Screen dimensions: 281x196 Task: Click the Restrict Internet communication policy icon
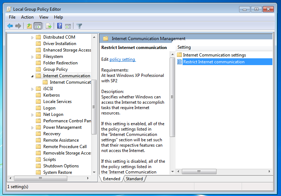pyautogui.click(x=179, y=62)
